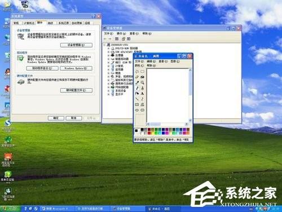Screen dimensions: 282x212
Task: Pick the red swatch in Paint bottom row
Action: click(x=149, y=133)
